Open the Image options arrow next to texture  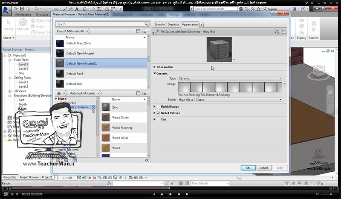coord(284,84)
